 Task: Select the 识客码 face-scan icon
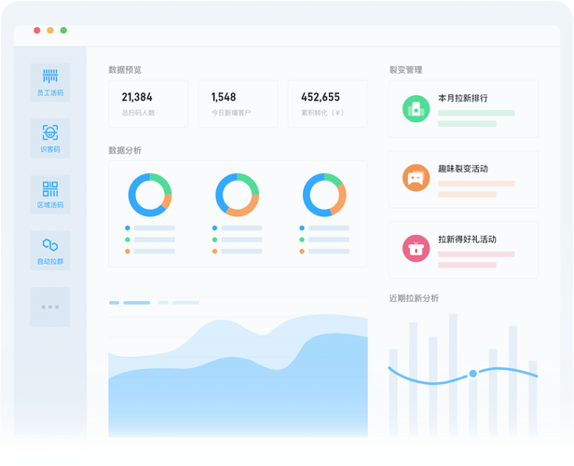50,132
